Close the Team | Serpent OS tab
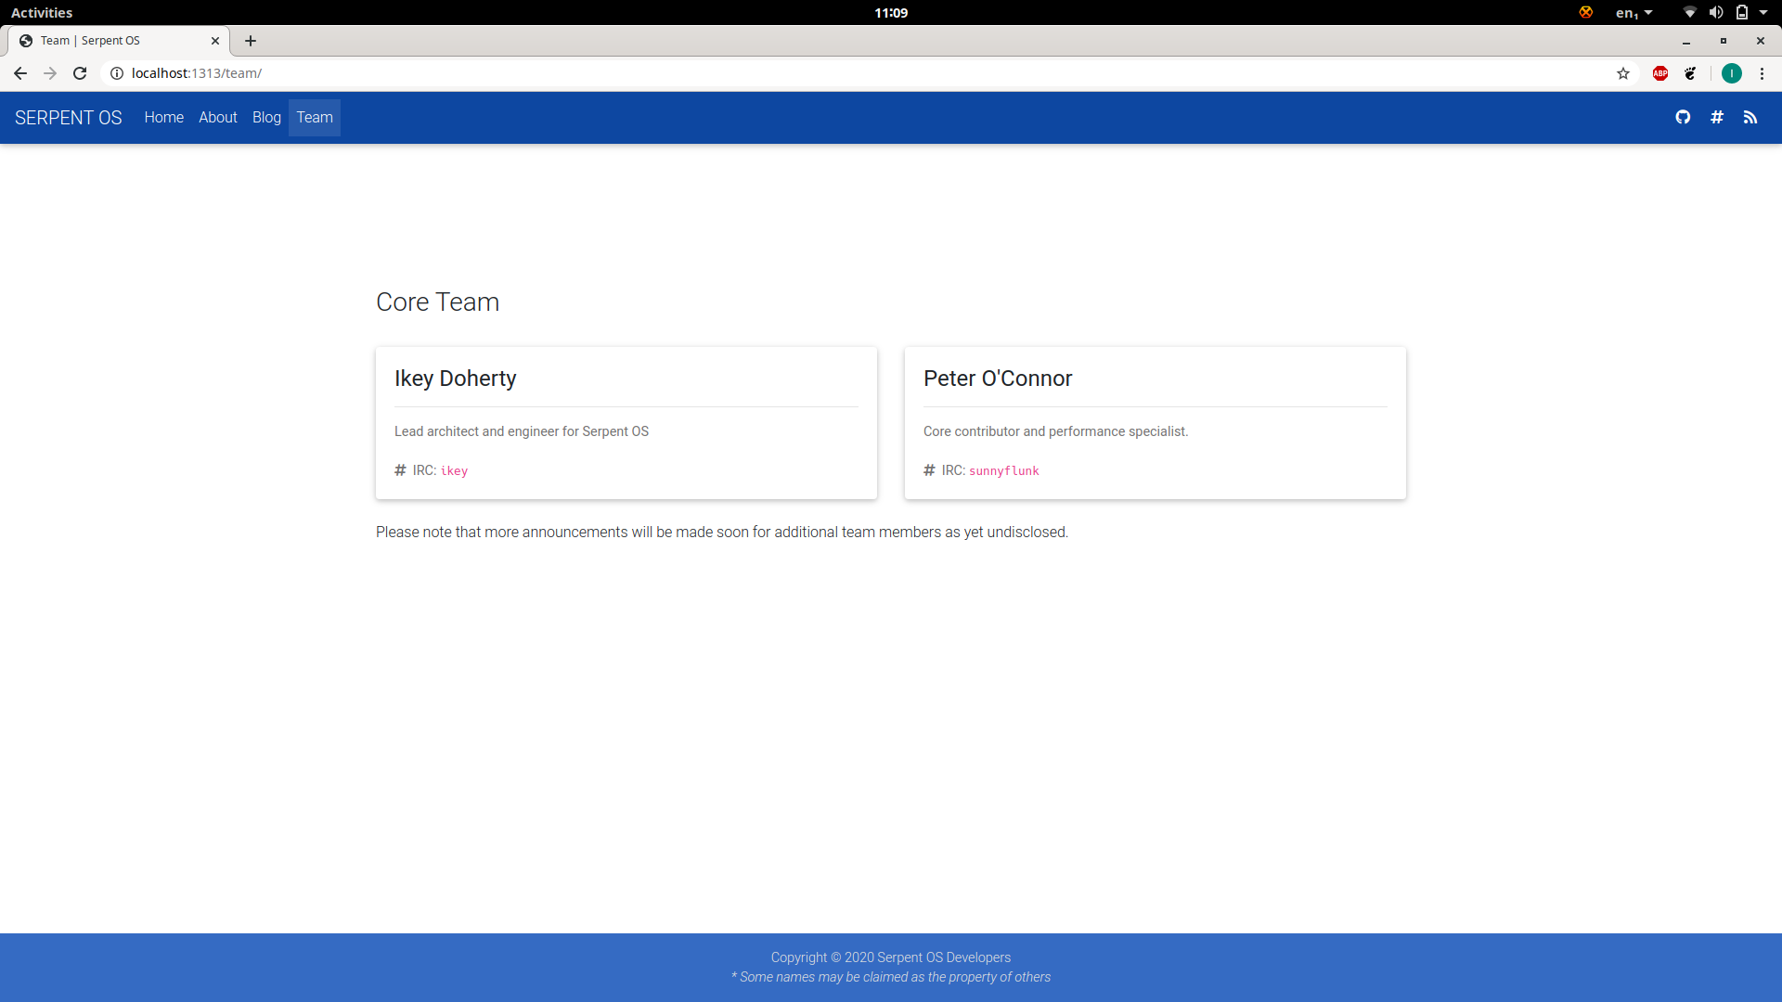 pos(215,41)
